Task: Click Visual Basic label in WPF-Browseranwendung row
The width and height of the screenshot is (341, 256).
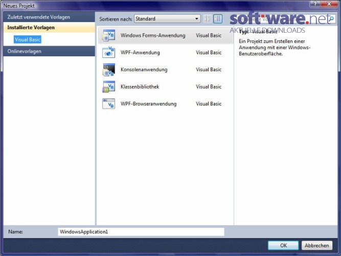Action: click(209, 104)
